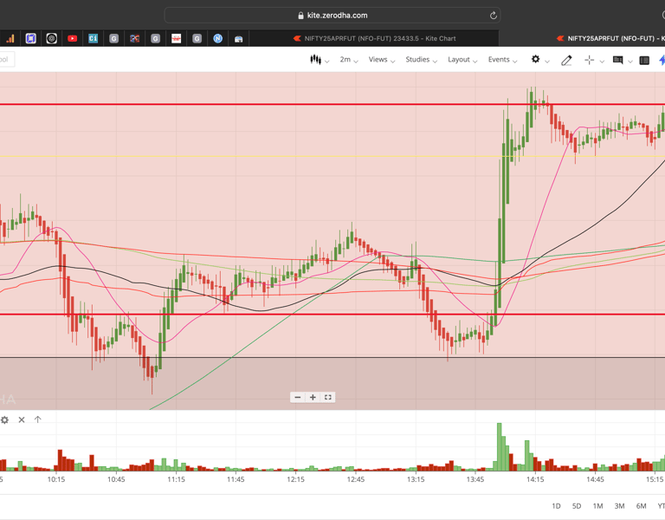Click the 14:15 time axis label
Screen dimensions: 665x520
(535, 479)
